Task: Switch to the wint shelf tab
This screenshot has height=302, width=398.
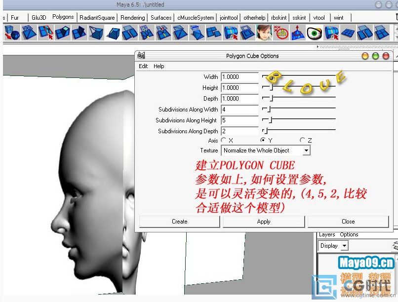Action: tap(339, 18)
